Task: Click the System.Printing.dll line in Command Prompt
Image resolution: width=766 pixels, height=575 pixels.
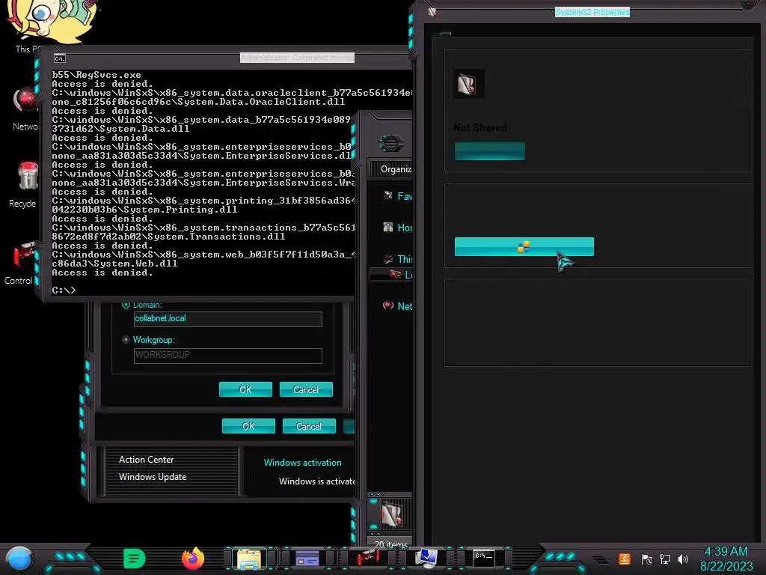Action: click(x=144, y=210)
